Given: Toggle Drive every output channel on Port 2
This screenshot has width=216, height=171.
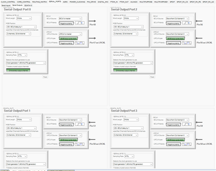Looking at the screenshot, I should tap(125, 70).
